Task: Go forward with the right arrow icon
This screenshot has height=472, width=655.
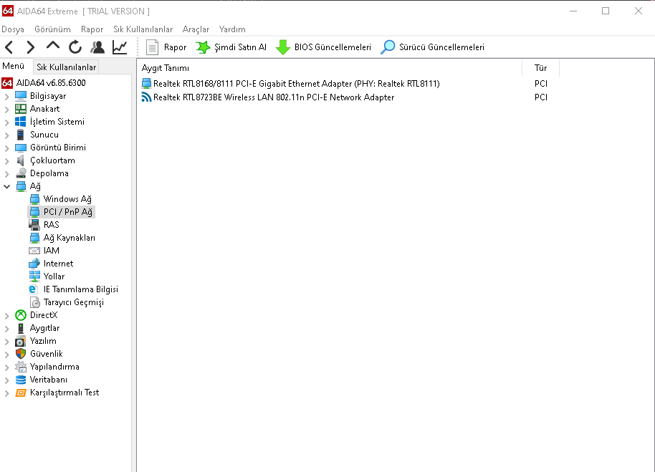Action: pos(30,47)
